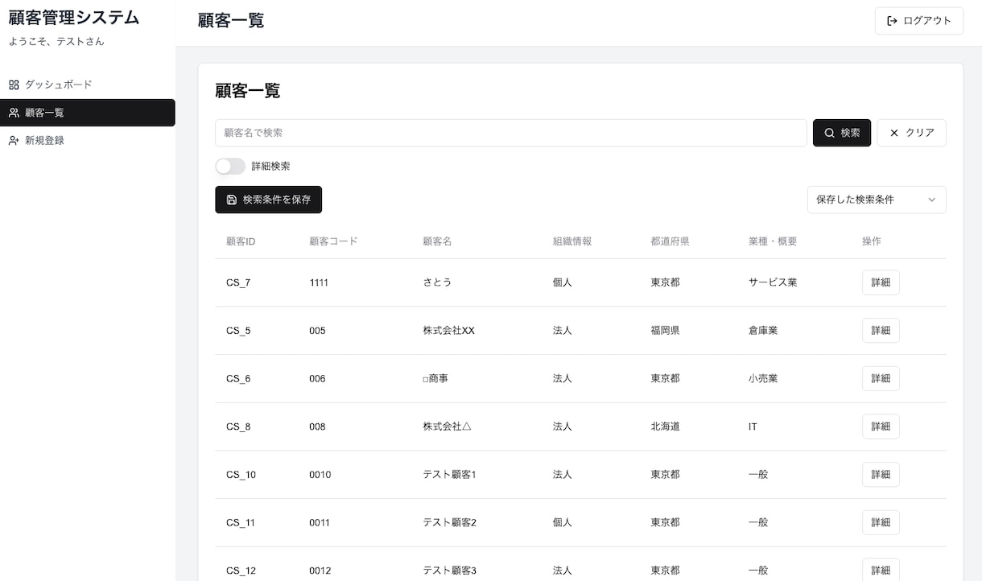
Task: Click the 業種・概要 column header
Action: tap(773, 241)
